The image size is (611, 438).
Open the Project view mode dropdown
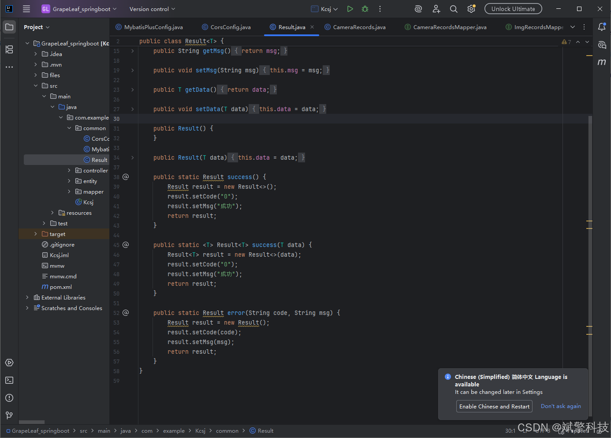[x=37, y=27]
